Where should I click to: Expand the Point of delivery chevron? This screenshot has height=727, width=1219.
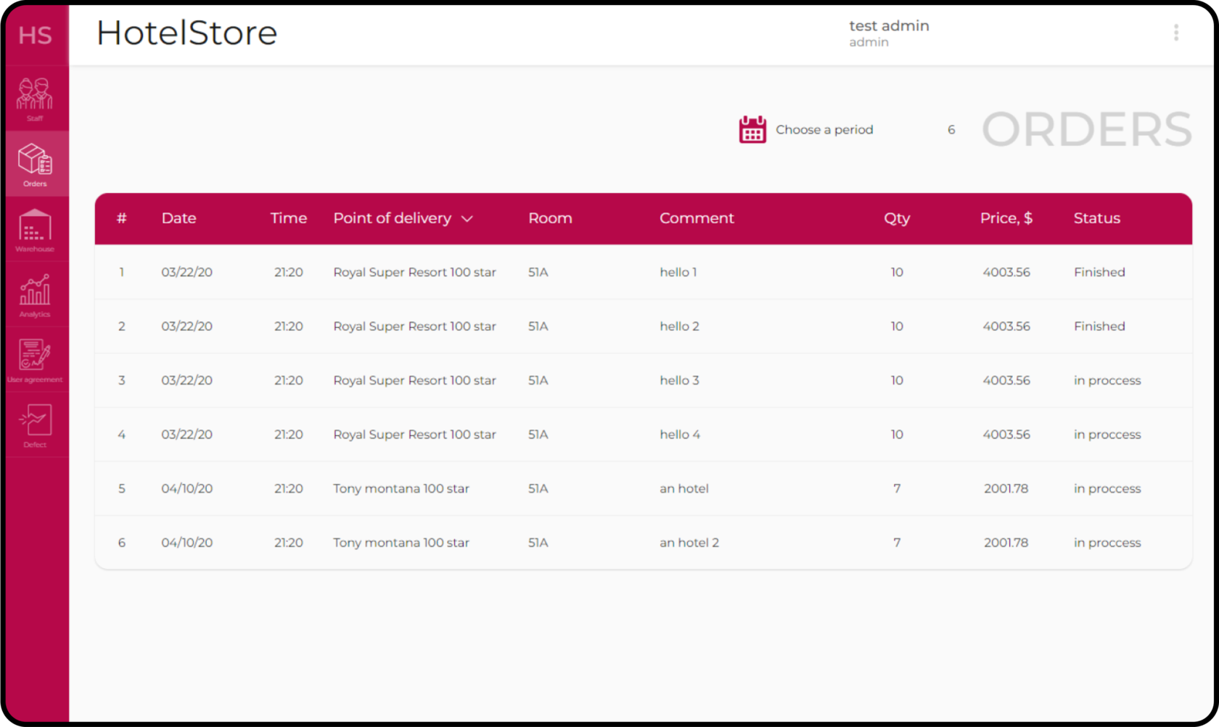click(x=467, y=218)
